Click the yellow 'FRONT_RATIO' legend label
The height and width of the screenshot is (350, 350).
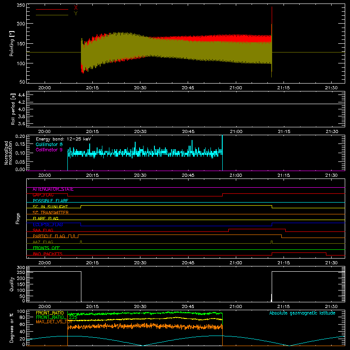50,313
